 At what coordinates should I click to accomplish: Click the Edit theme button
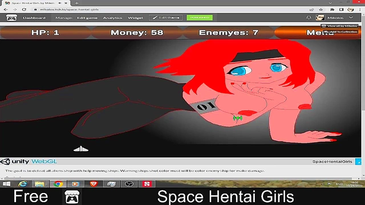[166, 18]
